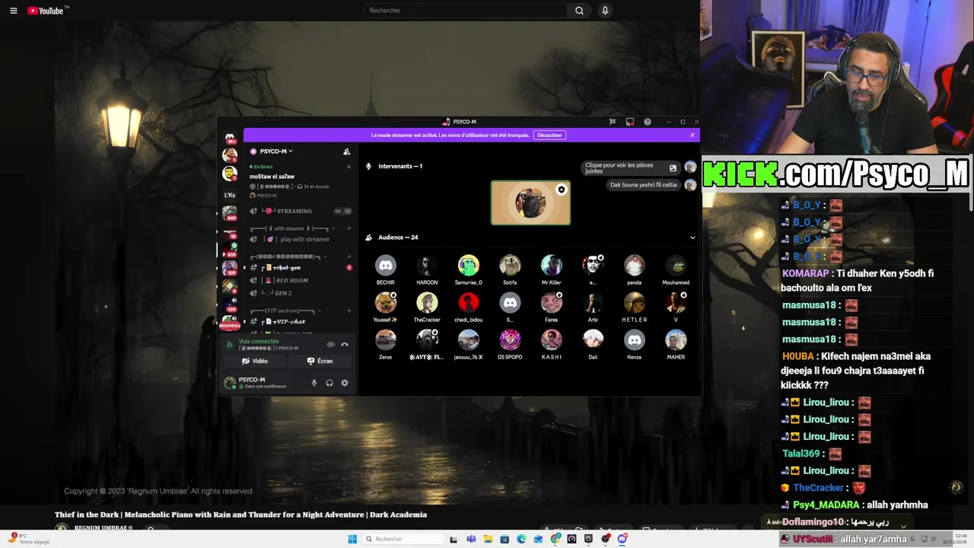Open Discord user settings gear
This screenshot has width=974, height=548.
(345, 383)
